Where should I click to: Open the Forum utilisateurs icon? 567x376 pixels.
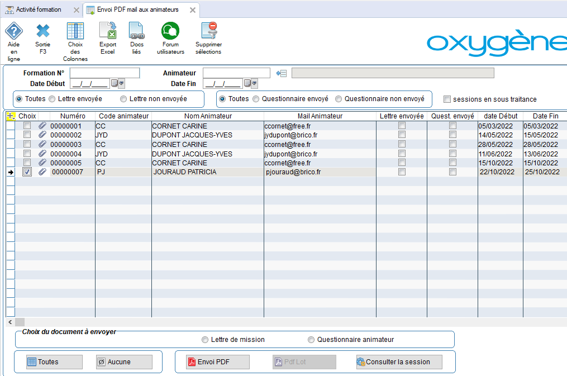[170, 31]
